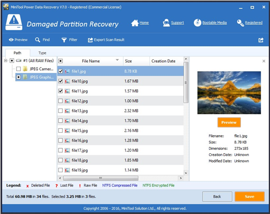Click the Home link

tap(144, 23)
